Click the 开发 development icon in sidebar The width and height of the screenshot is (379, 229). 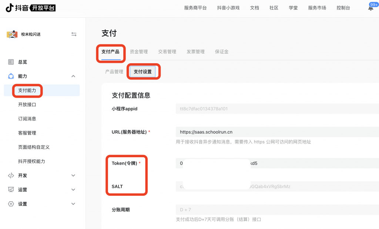(x=10, y=175)
